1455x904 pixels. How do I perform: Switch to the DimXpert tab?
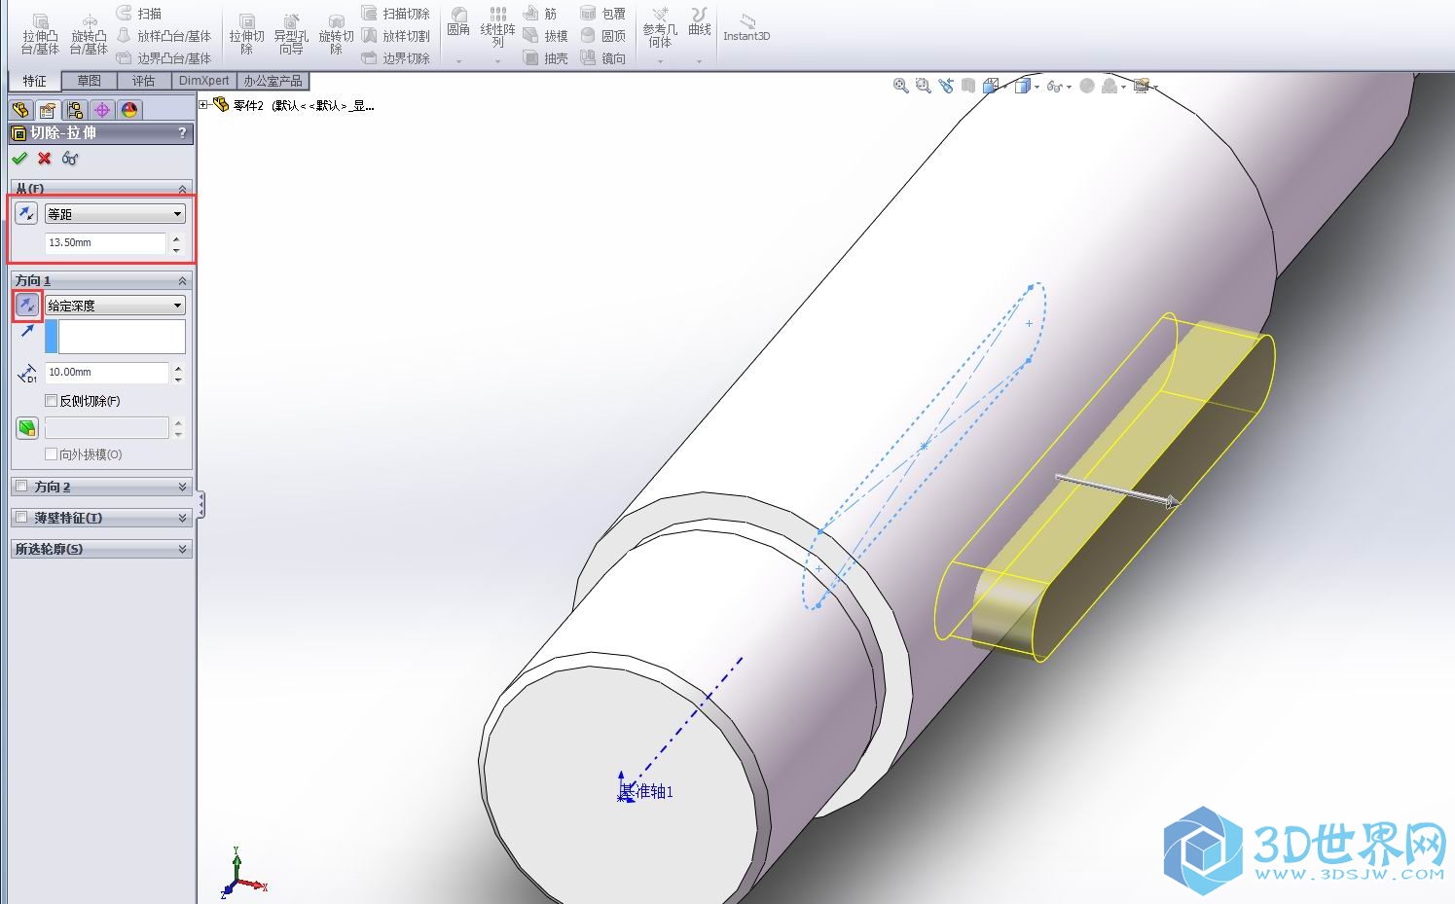tap(204, 81)
